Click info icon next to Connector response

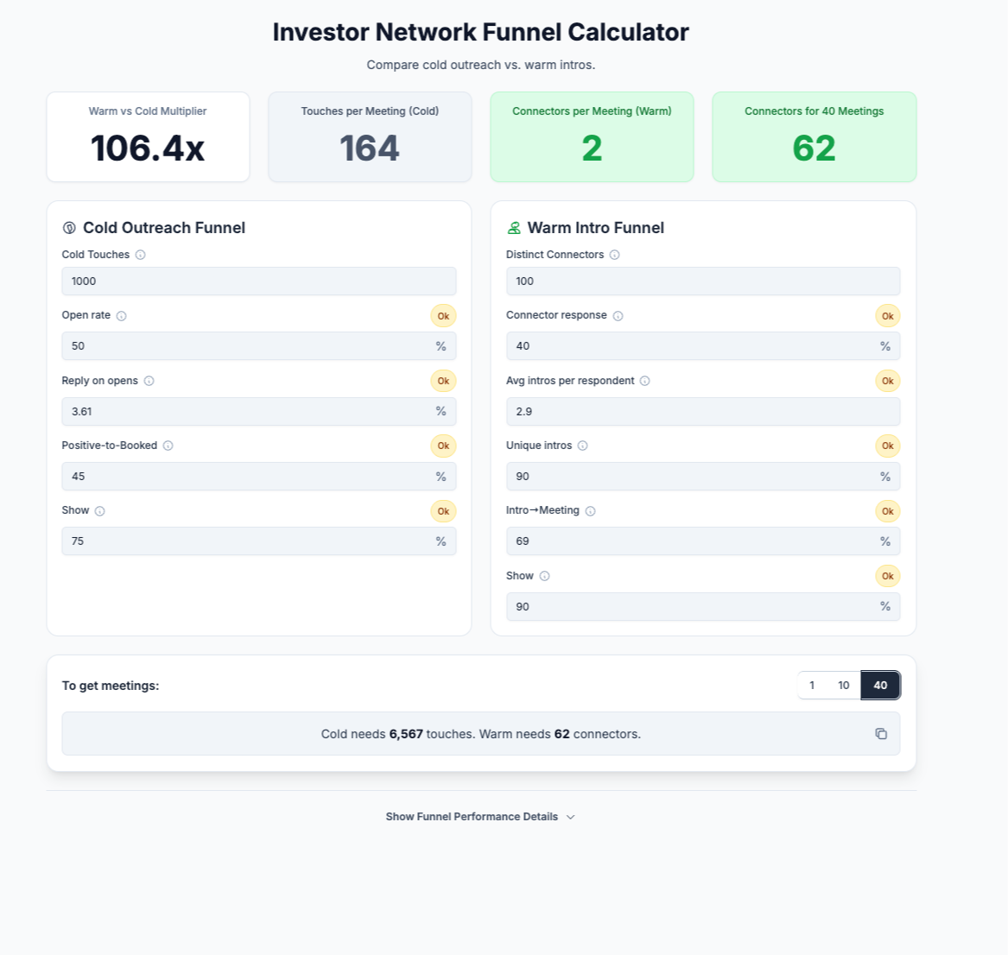pyautogui.click(x=618, y=316)
